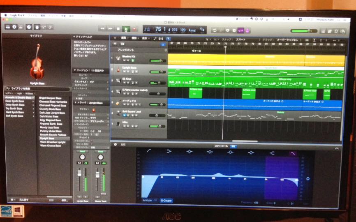Toggle the Quick Help question-mark button
This screenshot has width=356, height=222.
29,27
